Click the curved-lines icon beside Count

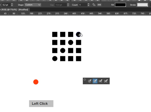pos(94,5)
